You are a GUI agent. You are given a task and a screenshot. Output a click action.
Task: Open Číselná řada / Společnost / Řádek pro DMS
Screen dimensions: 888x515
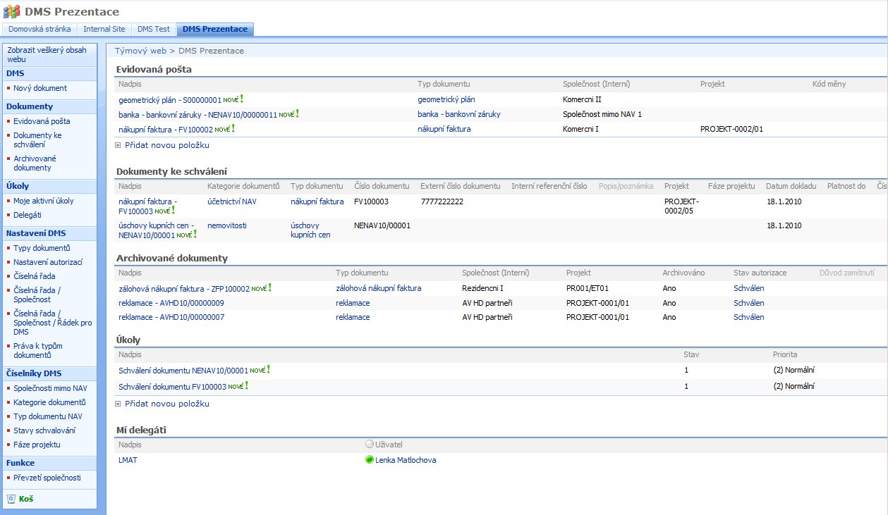tap(52, 323)
